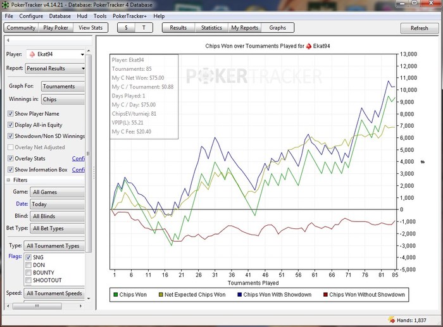Open the Winnings in Chips dropdown
The height and width of the screenshot is (327, 443).
pos(63,99)
